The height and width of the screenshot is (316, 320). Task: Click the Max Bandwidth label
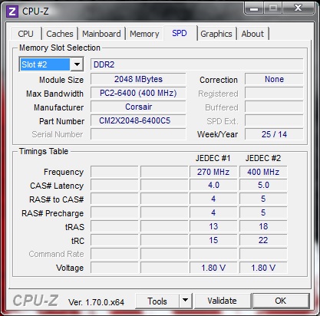55,94
